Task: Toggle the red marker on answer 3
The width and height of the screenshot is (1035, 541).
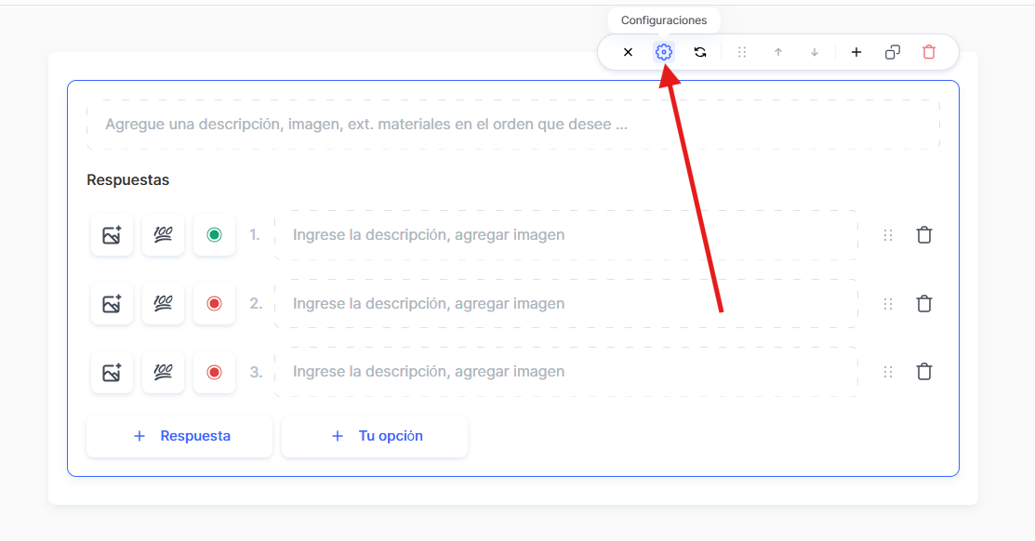Action: point(214,372)
